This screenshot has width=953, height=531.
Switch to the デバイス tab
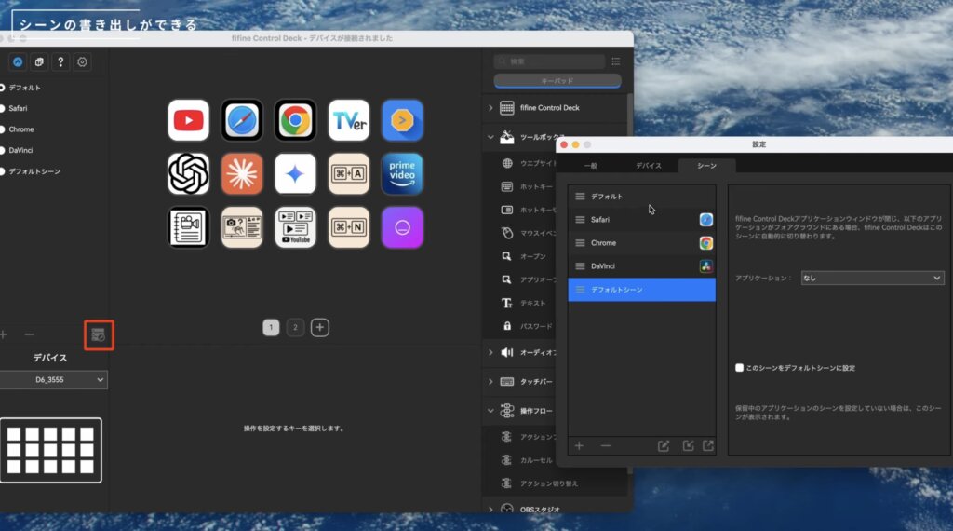649,165
